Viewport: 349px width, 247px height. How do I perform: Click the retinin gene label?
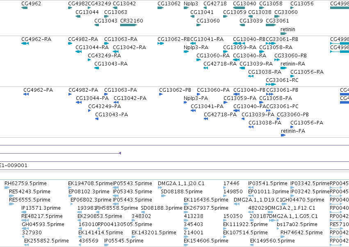point(288,29)
